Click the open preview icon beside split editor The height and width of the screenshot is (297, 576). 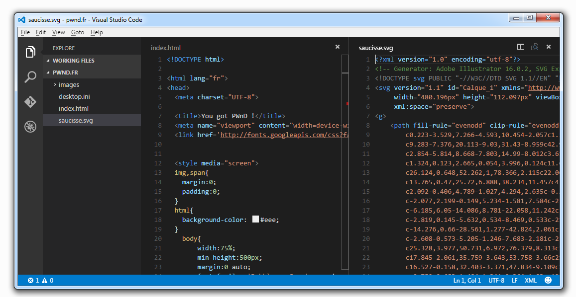(x=534, y=47)
